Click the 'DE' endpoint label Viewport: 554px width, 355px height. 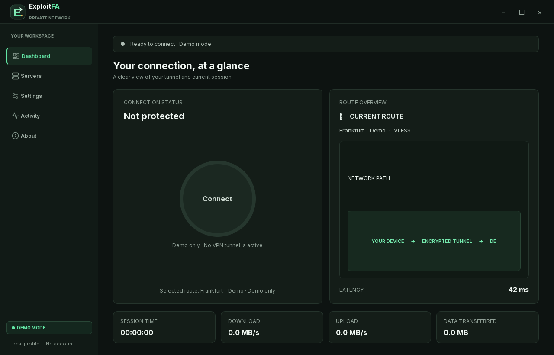(x=493, y=241)
